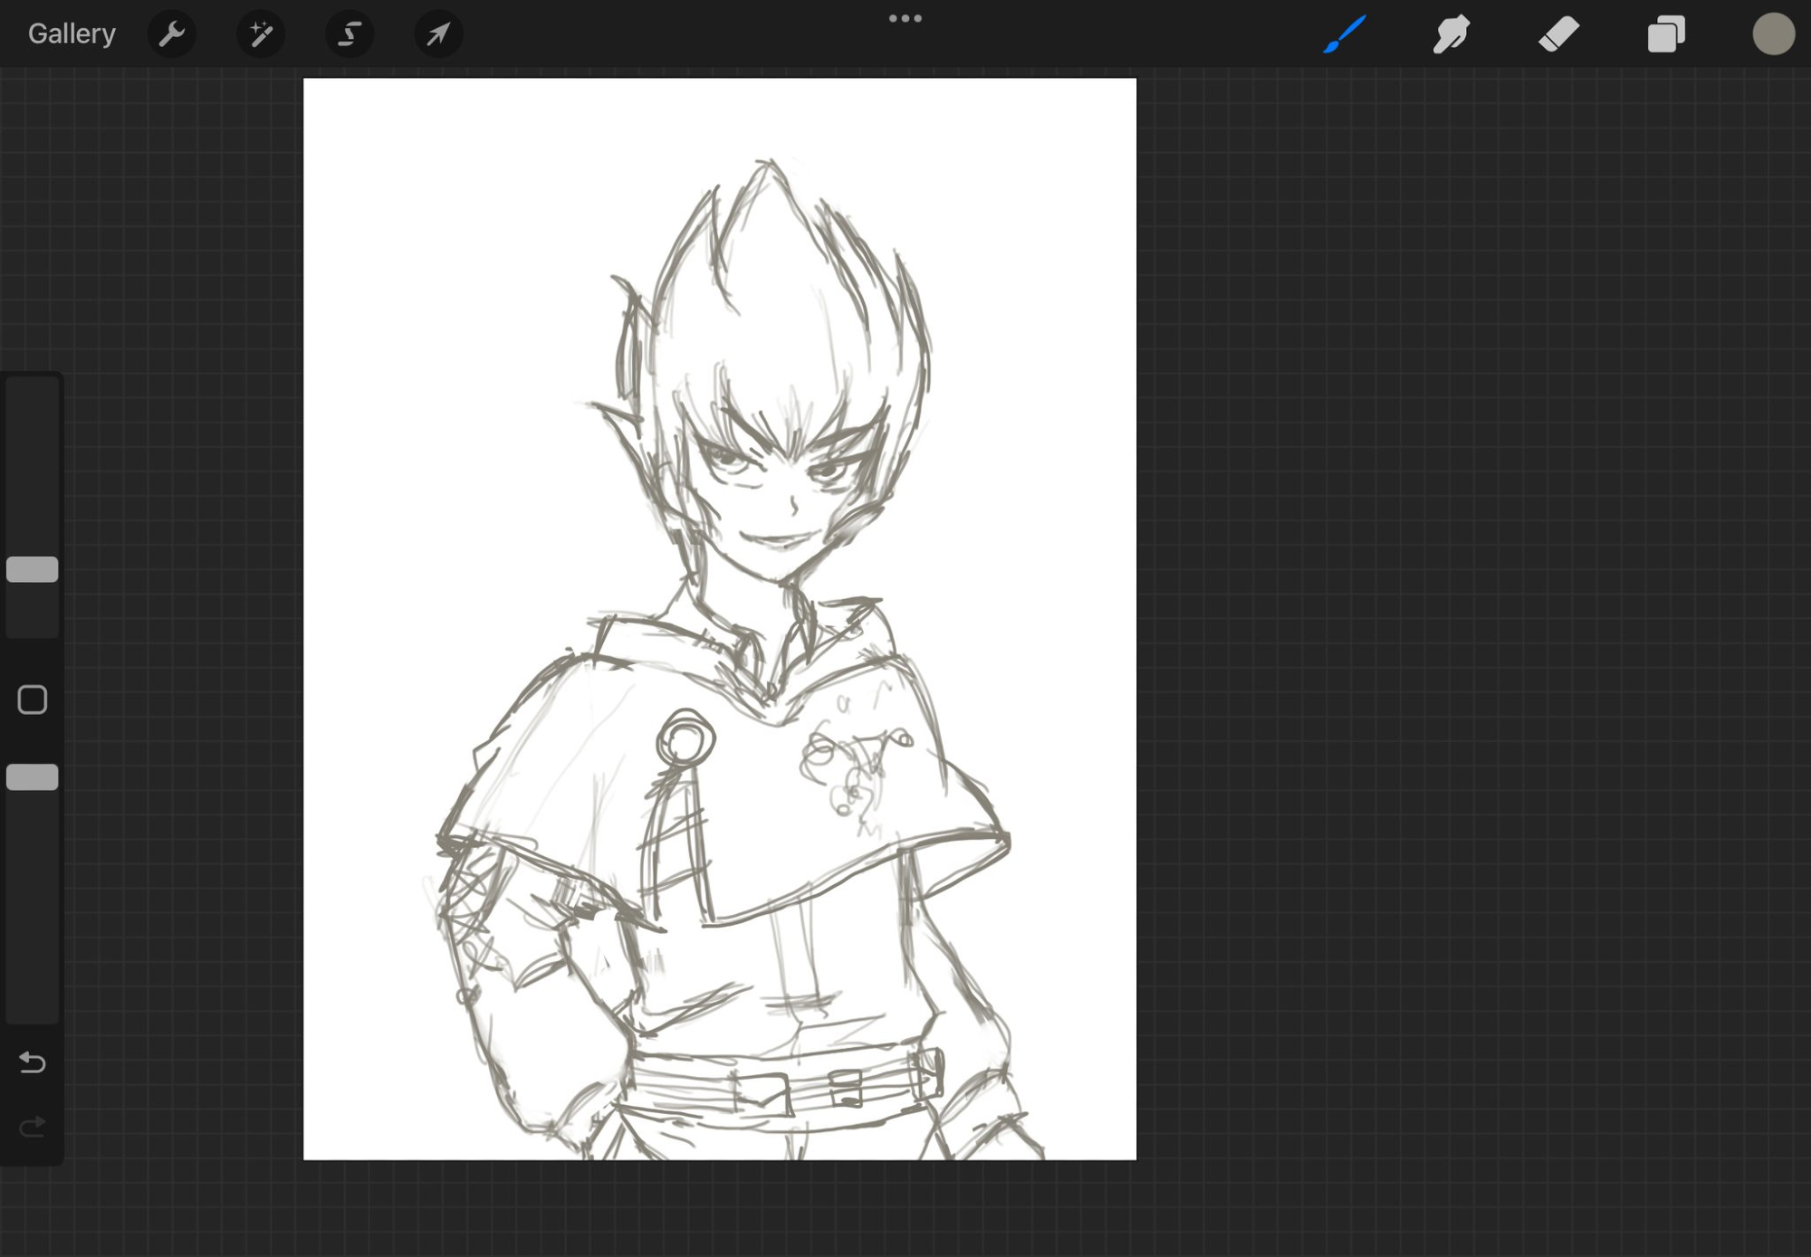Undo the last stroke
Screen dimensions: 1811x1257
[x=33, y=1062]
